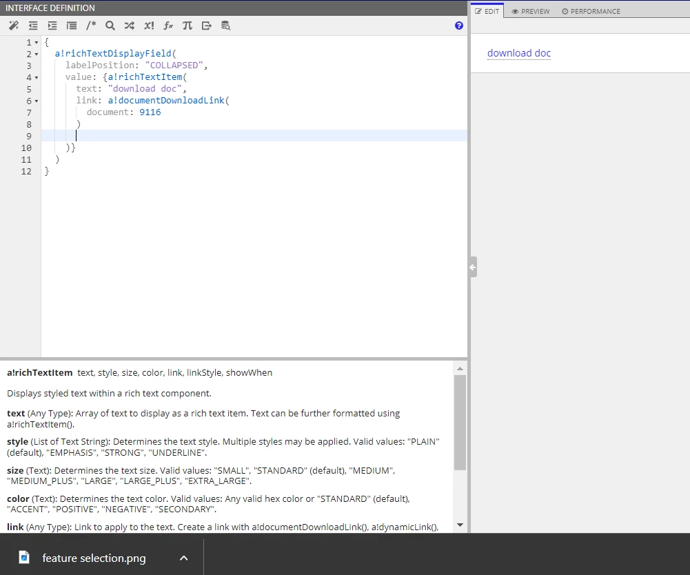Click the indent code icon
This screenshot has height=575, width=690.
click(52, 26)
